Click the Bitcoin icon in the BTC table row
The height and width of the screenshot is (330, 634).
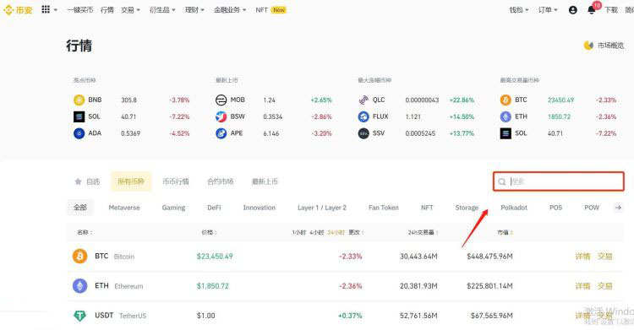click(79, 256)
